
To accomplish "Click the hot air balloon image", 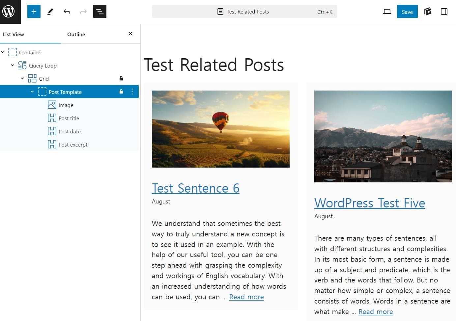I will pyautogui.click(x=220, y=129).
